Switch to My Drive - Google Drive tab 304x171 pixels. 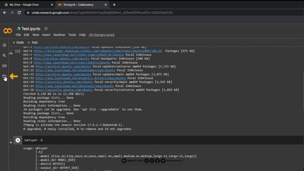click(28, 5)
